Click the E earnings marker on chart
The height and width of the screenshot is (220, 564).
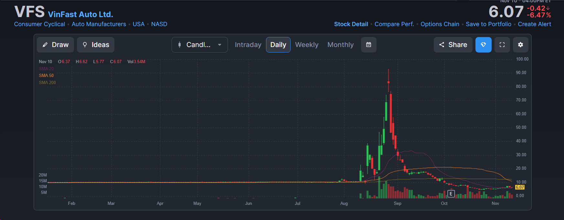(451, 194)
